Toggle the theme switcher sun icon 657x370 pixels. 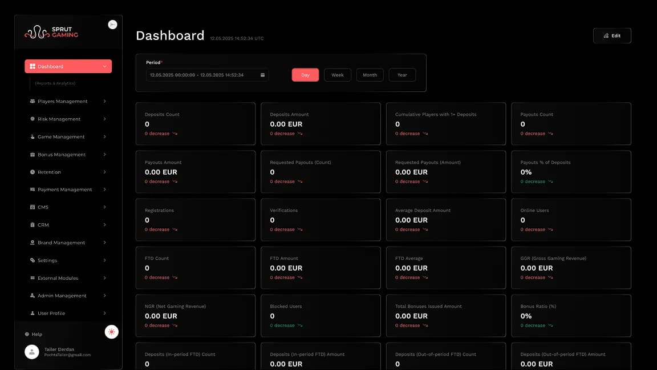point(112,331)
